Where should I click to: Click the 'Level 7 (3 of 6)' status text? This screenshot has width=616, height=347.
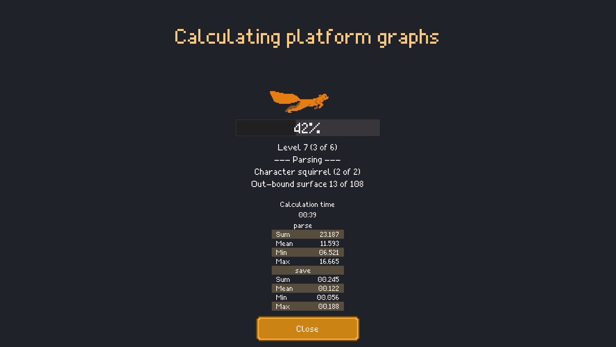[307, 147]
